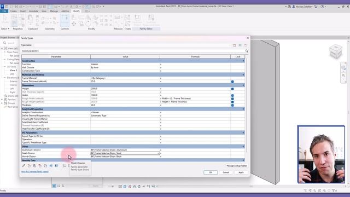Screen dimensions: 350x197
Task: Collapse the Construction parameter group
Action: point(243,61)
